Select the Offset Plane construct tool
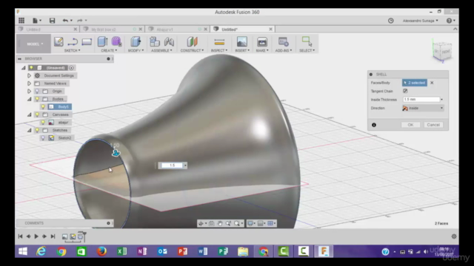474x266 pixels. (192, 41)
